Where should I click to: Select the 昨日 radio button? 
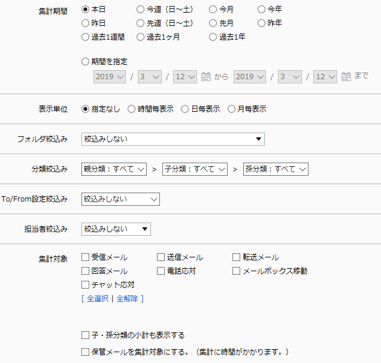pos(85,23)
